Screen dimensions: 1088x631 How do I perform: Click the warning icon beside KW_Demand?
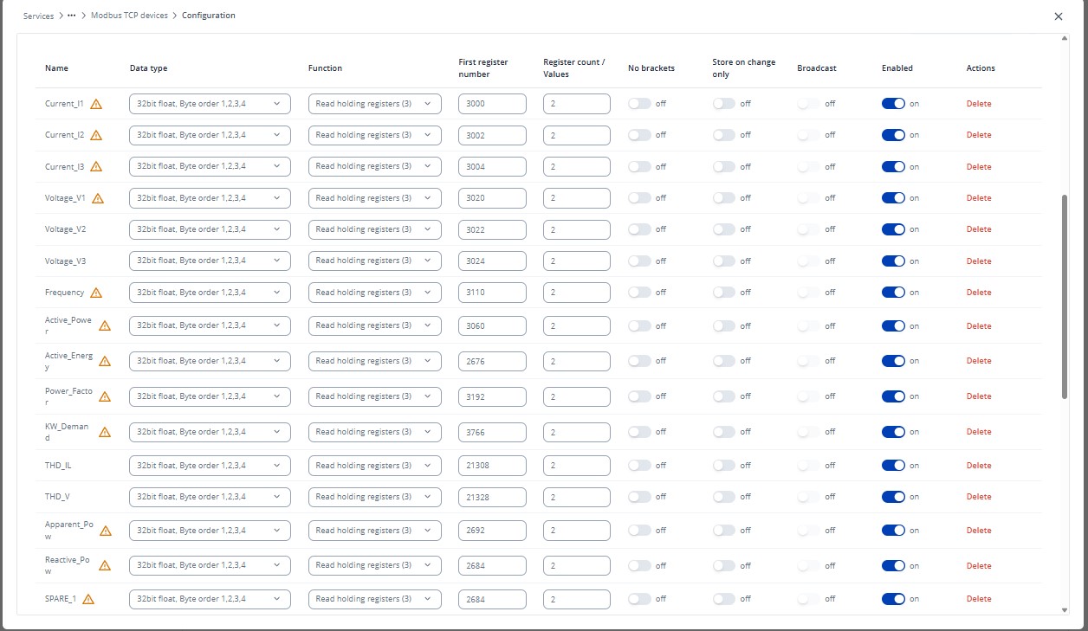(x=105, y=432)
